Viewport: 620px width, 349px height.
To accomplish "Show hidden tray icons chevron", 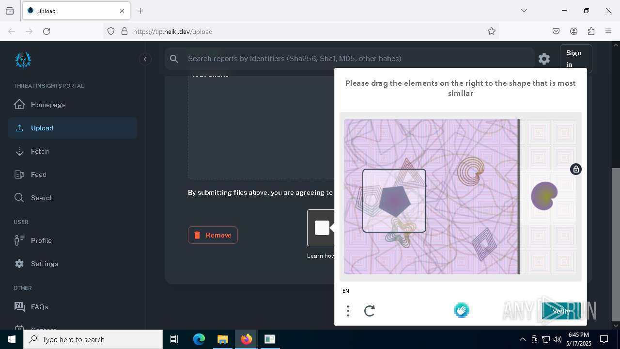I will tap(522, 339).
